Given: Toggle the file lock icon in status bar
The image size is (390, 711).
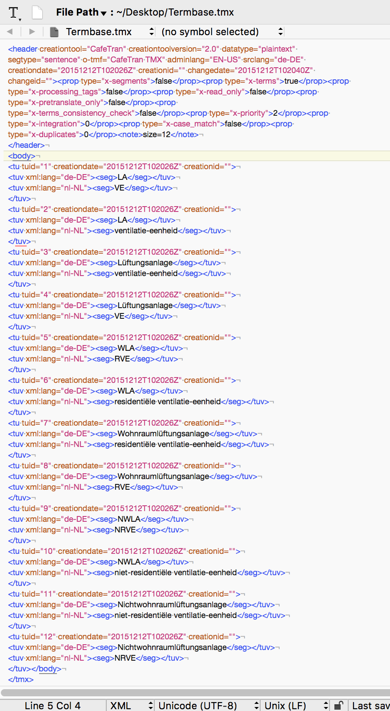Looking at the screenshot, I should click(x=338, y=705).
